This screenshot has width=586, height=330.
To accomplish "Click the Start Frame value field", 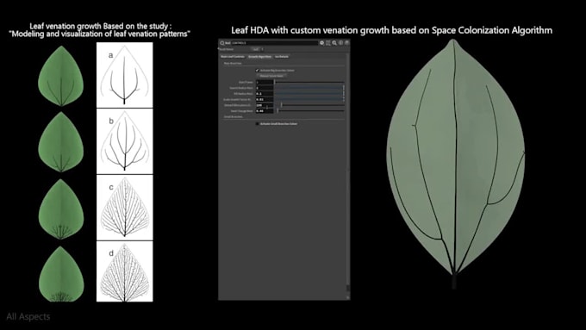I will point(265,82).
